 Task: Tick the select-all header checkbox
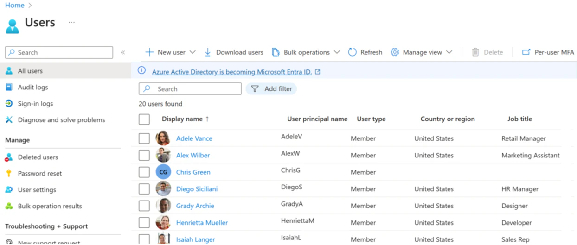pyautogui.click(x=144, y=119)
